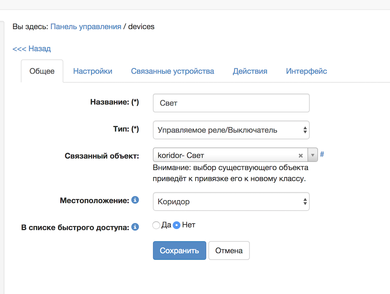
Task: Click the info icon next to Местоположение
Action: [135, 200]
